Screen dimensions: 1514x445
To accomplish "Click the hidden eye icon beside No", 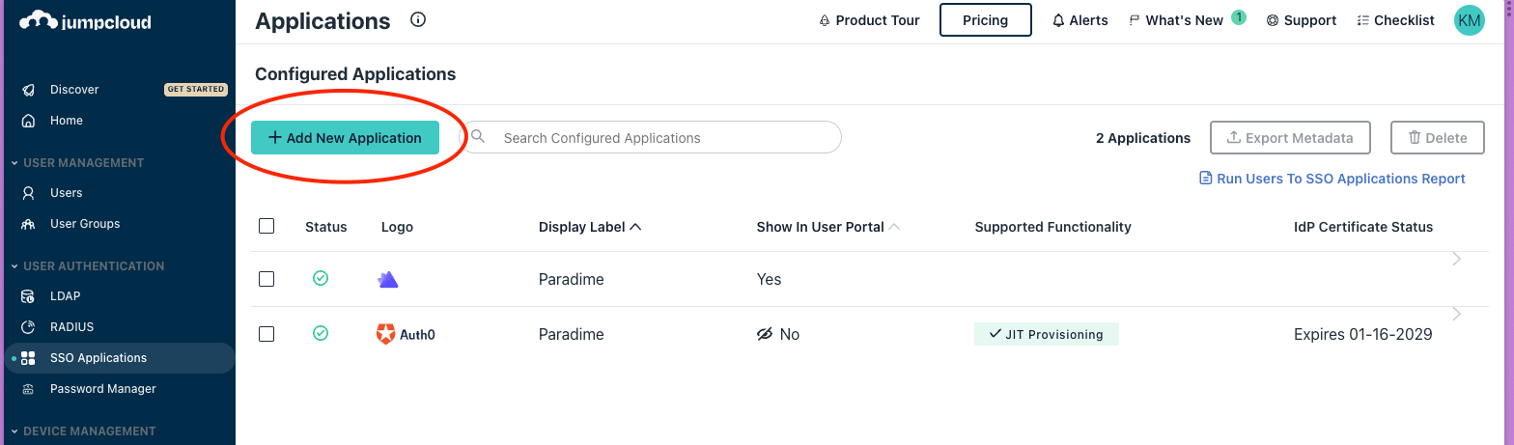I will tap(766, 334).
